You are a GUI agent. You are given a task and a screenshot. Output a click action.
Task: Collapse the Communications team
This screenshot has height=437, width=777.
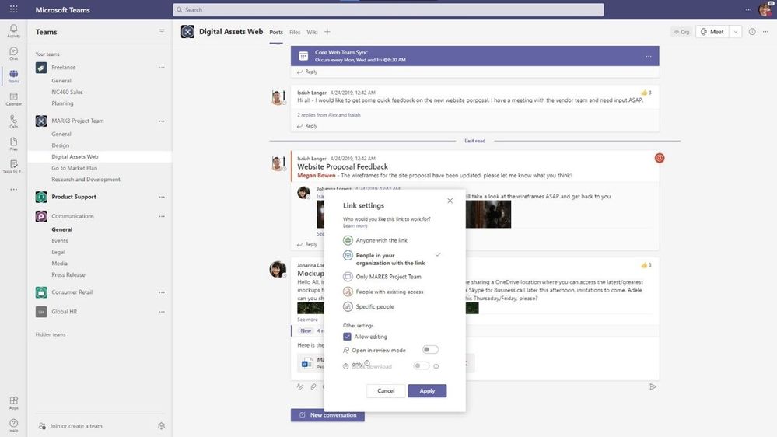[72, 216]
